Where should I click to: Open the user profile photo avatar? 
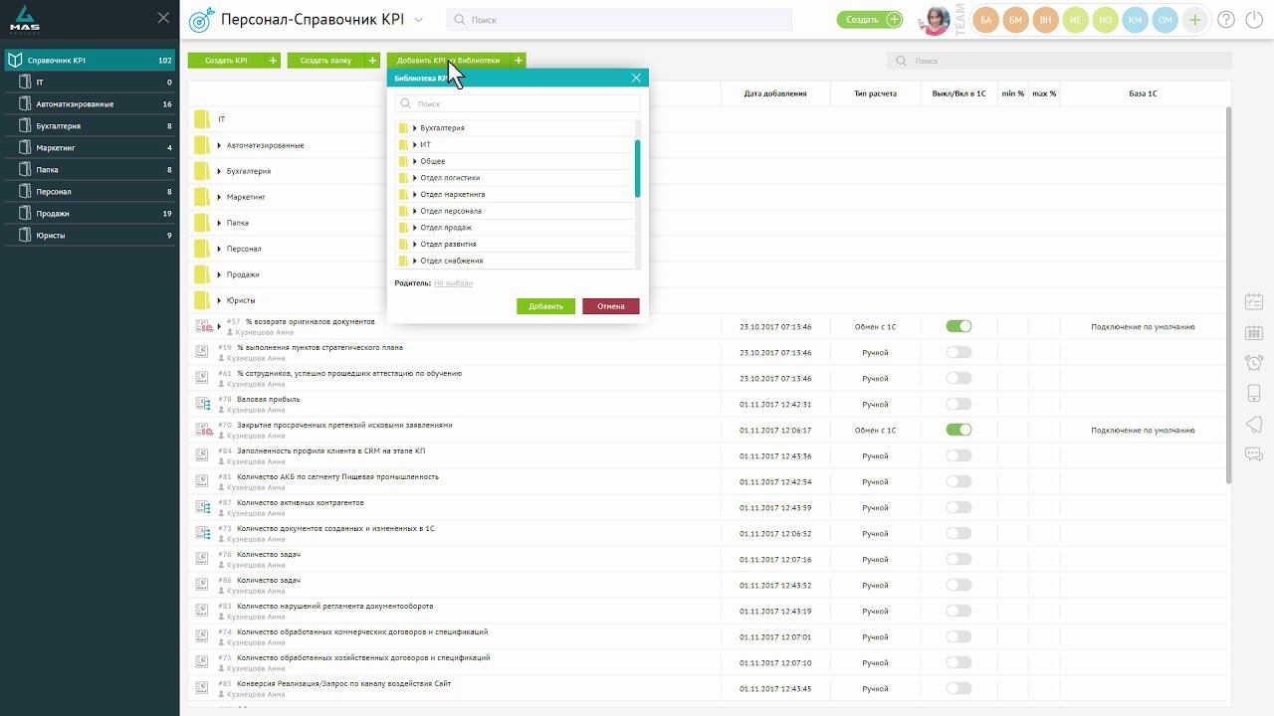coord(937,20)
